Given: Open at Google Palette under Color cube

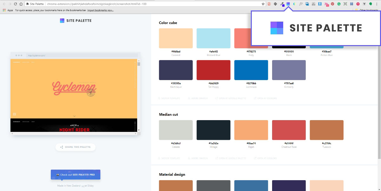Looking at the screenshot, I should pyautogui.click(x=231, y=98).
